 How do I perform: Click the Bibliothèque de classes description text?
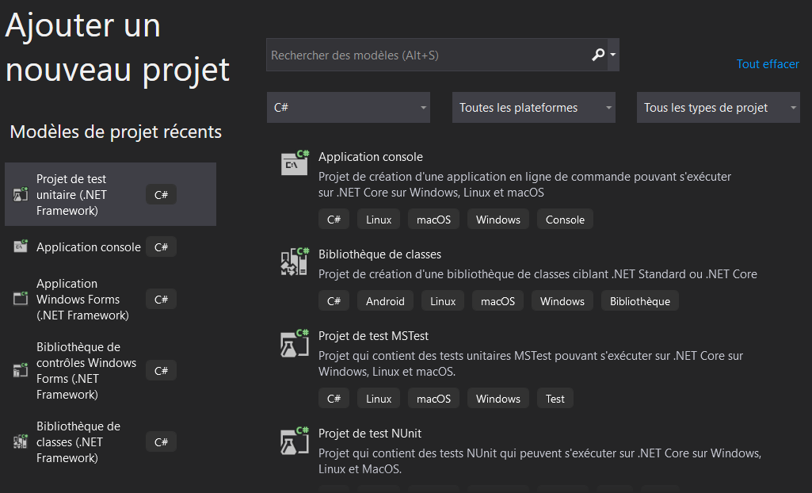pyautogui.click(x=538, y=274)
